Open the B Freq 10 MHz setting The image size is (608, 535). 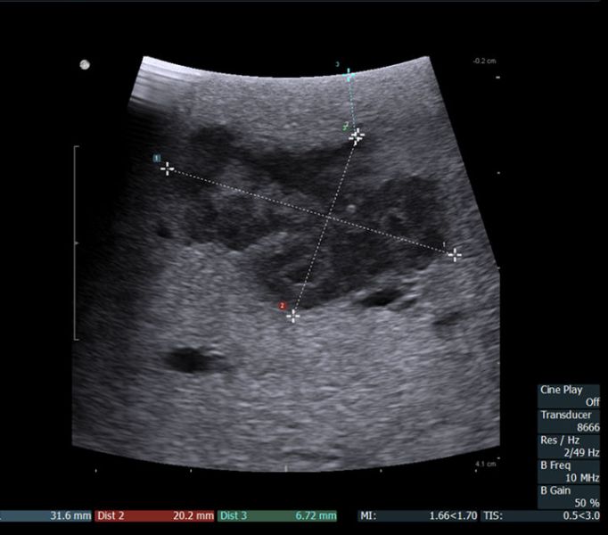point(570,471)
